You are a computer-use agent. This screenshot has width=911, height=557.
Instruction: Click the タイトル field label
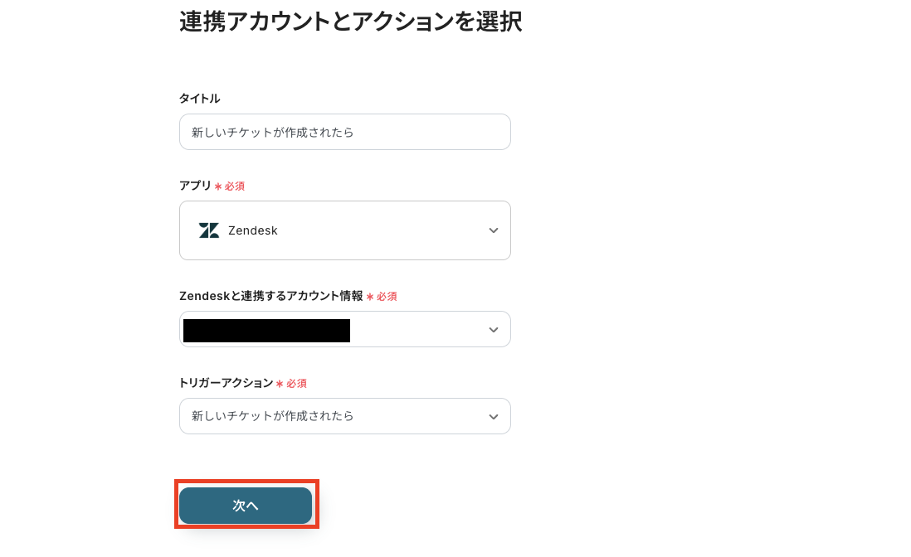(x=200, y=99)
